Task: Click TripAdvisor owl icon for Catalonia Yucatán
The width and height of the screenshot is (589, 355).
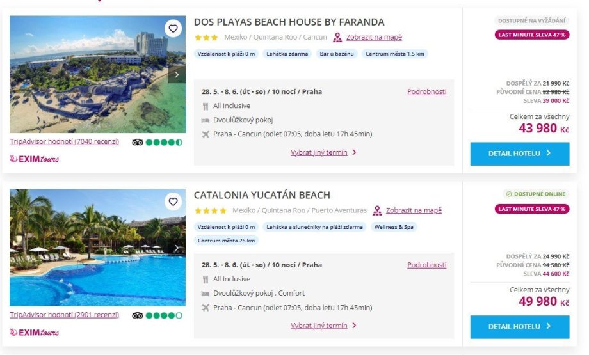Action: pos(138,315)
